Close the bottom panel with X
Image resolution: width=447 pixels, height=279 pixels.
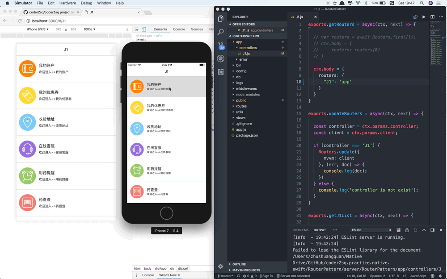tap(441, 230)
